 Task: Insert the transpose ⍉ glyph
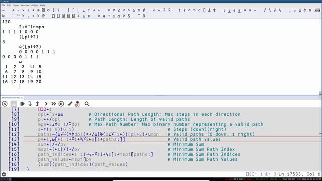[x=4, y=16]
